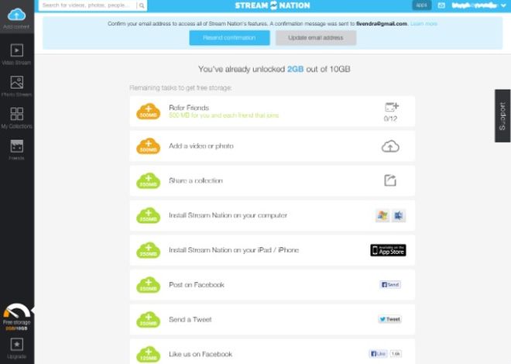Click the Windows installer icon
Image resolution: width=511 pixels, height=364 pixels.
[382, 215]
